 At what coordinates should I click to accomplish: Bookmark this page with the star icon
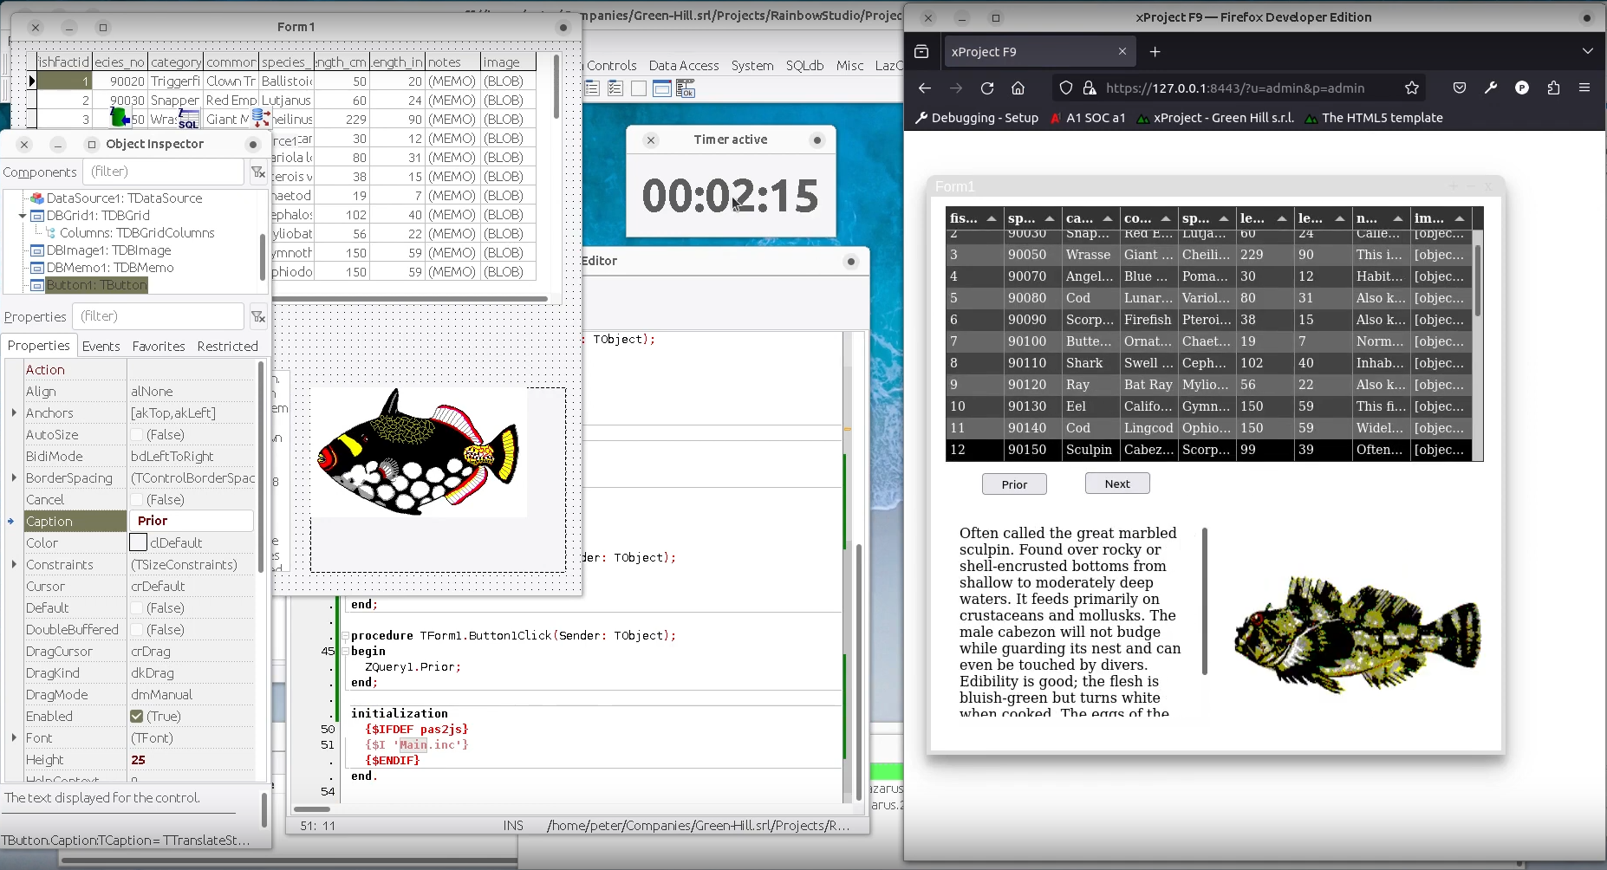tap(1411, 88)
